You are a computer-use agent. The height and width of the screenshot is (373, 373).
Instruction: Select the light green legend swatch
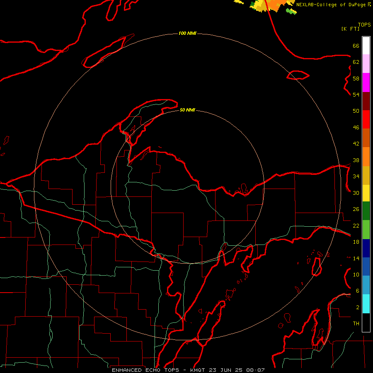(366, 230)
